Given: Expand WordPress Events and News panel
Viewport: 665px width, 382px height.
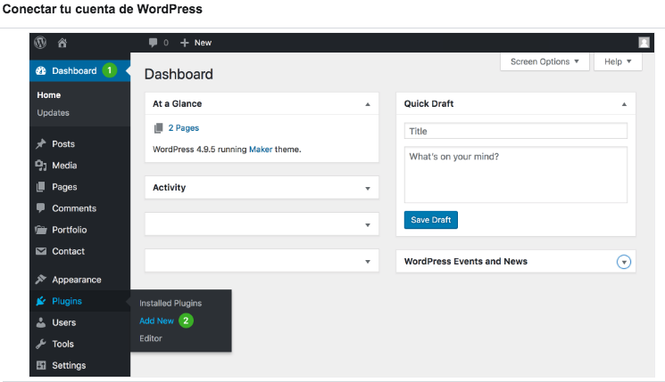Looking at the screenshot, I should point(623,262).
